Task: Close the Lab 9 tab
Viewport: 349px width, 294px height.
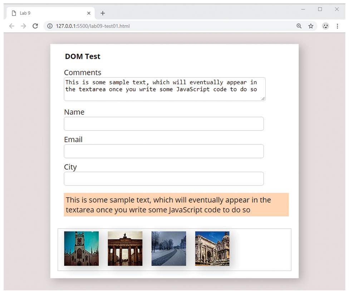Action: [89, 13]
